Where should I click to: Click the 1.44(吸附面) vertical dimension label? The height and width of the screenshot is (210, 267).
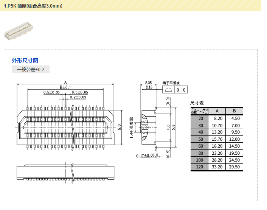click(x=131, y=127)
